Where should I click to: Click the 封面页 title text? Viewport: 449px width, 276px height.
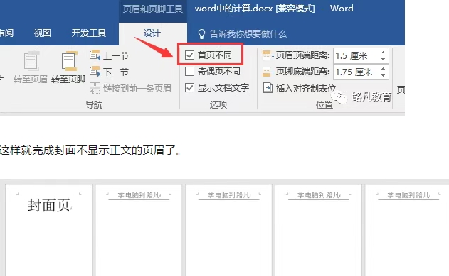(49, 206)
